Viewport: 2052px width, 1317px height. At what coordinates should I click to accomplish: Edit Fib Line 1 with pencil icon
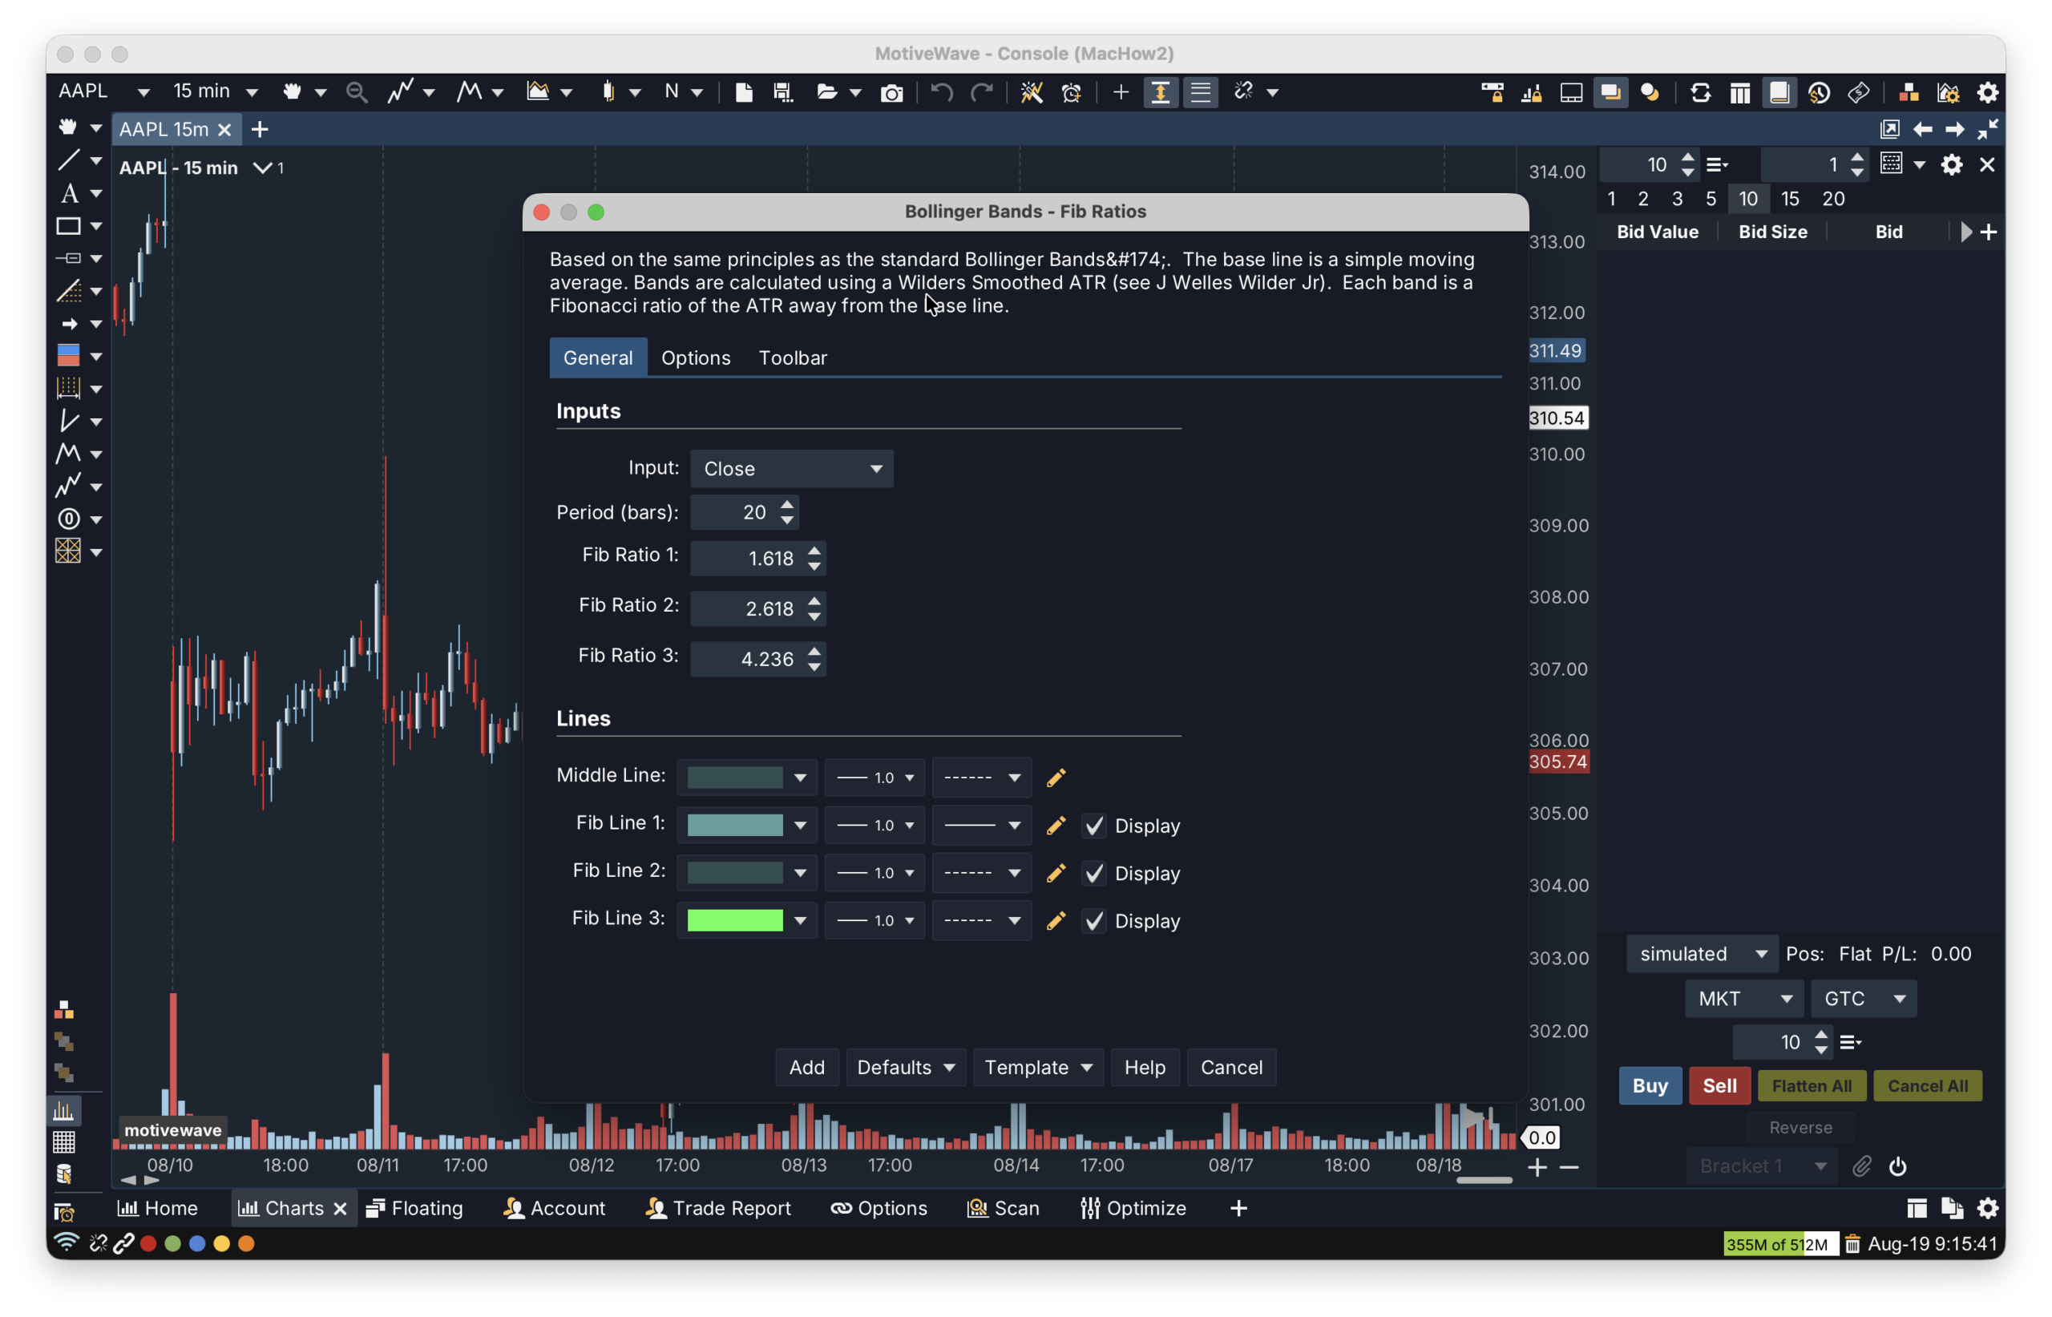(1056, 826)
